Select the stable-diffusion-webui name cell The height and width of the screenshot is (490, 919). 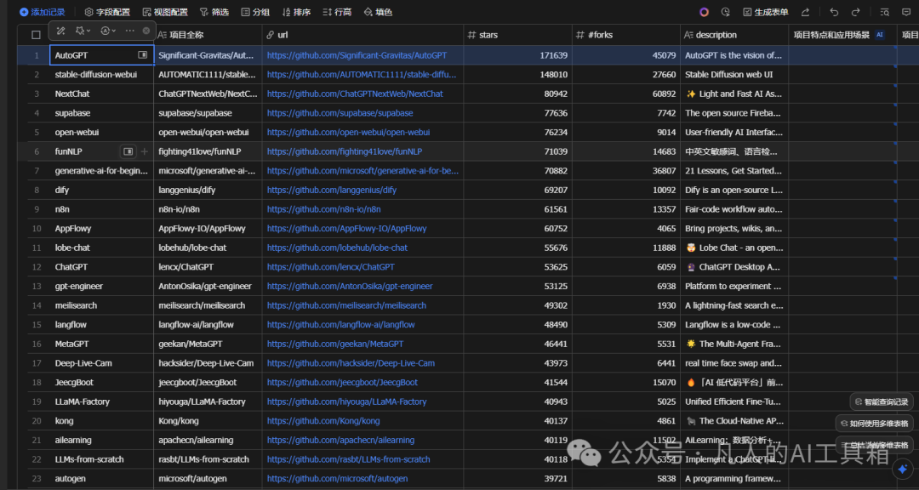(101, 75)
